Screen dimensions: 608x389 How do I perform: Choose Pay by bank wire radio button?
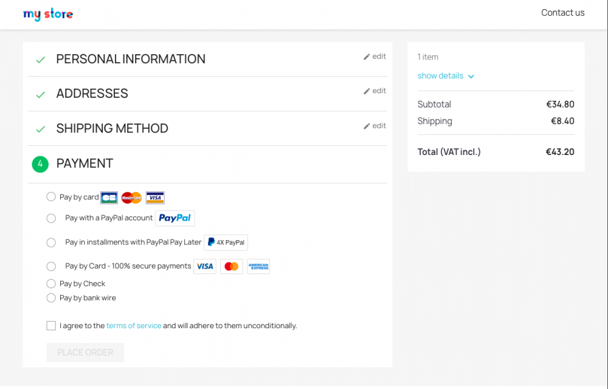51,298
